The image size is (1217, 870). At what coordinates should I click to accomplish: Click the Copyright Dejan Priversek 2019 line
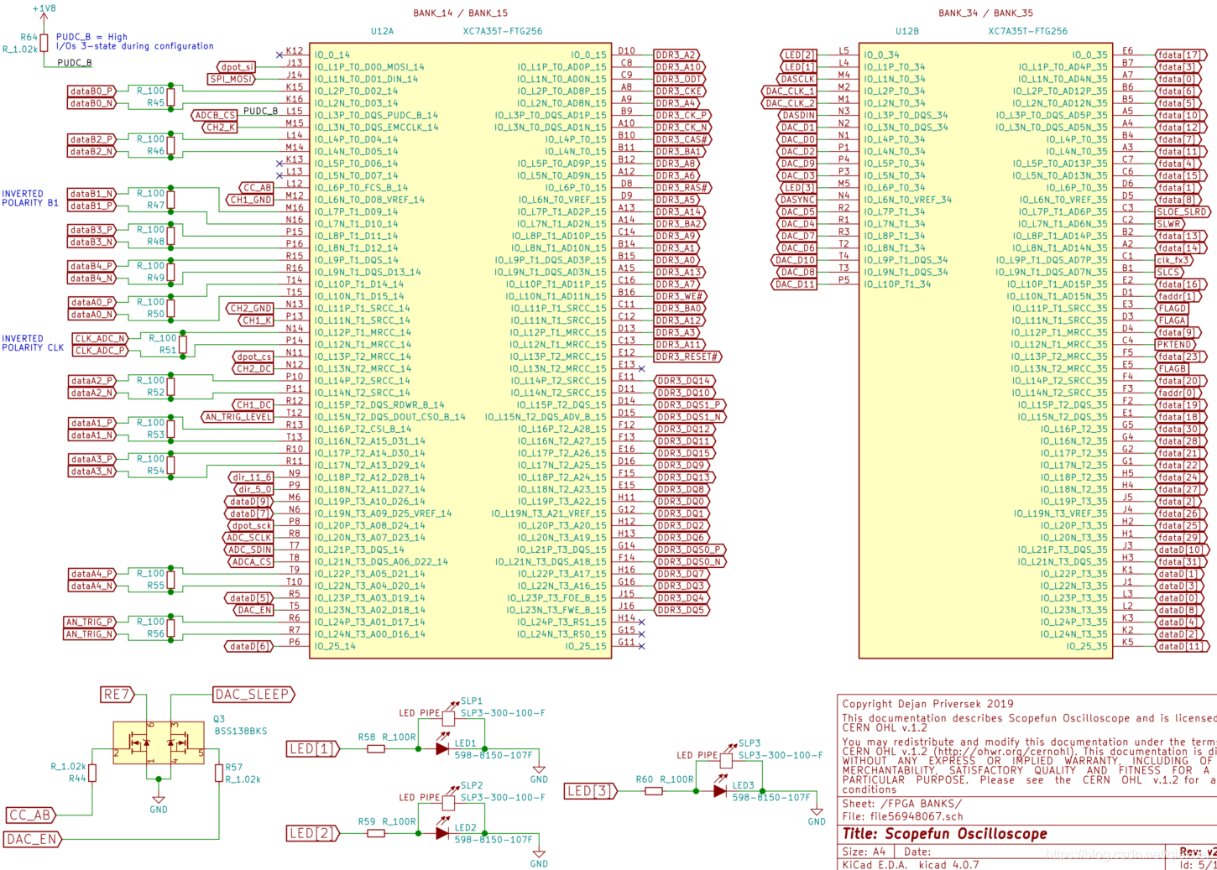[927, 704]
